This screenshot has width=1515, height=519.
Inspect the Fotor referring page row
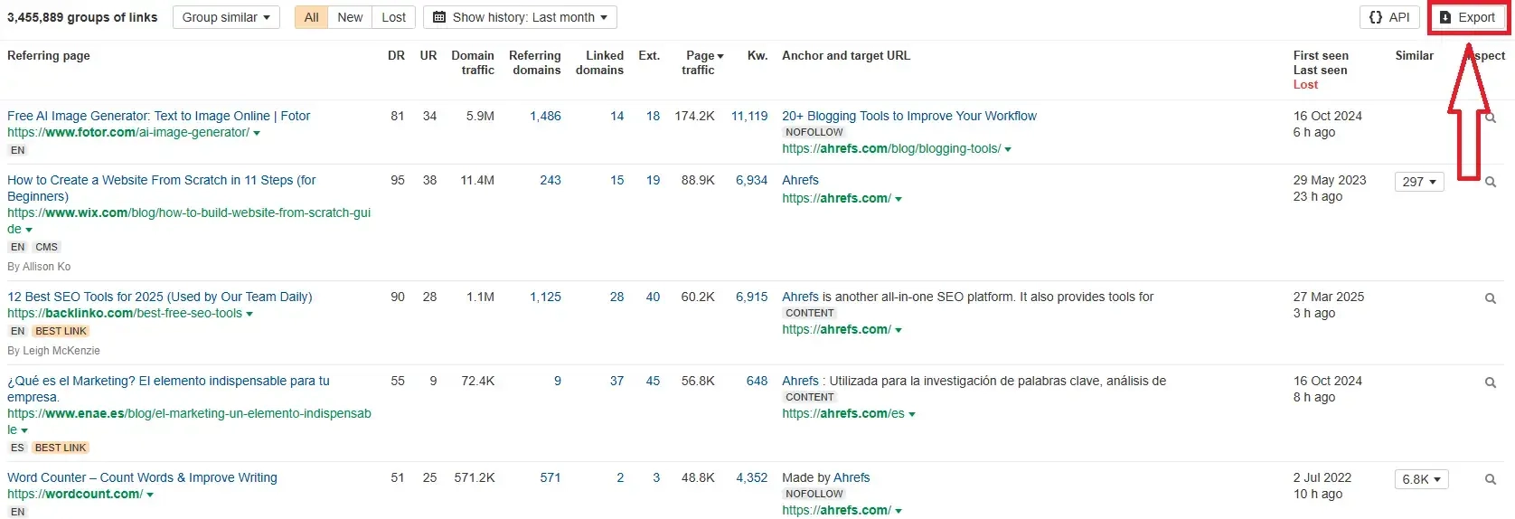[x=1491, y=118]
